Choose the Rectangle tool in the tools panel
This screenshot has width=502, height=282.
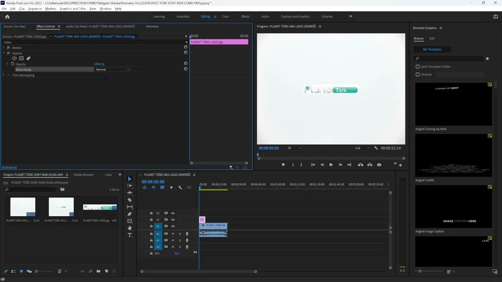pos(130,221)
